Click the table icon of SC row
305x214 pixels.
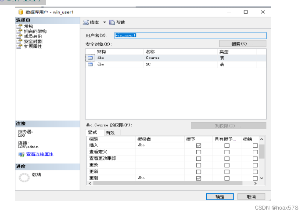tap(90, 65)
